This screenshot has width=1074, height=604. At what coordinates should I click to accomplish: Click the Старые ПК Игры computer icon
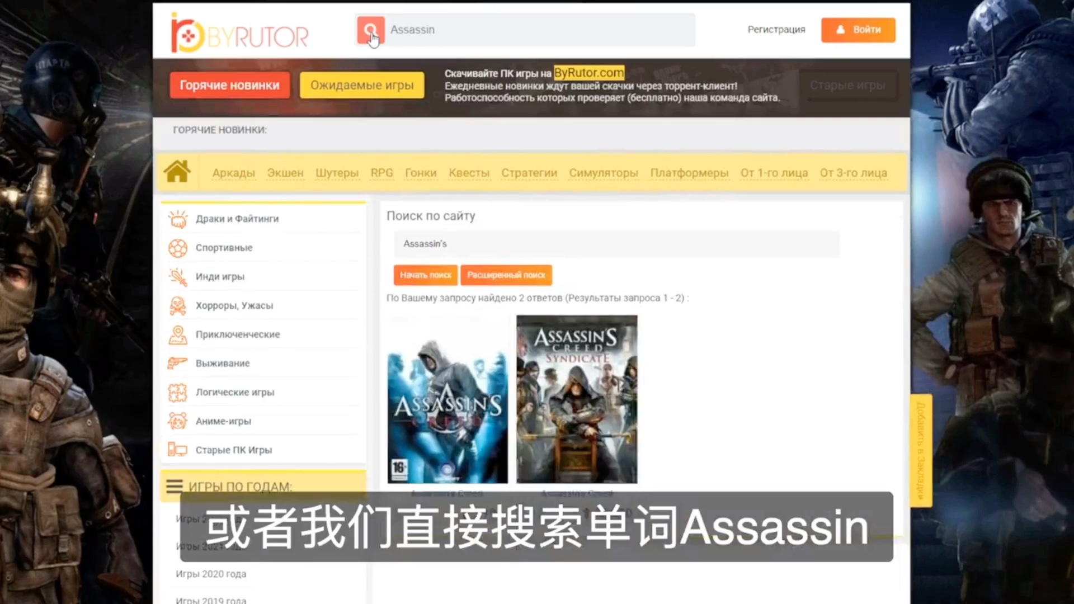[178, 450]
